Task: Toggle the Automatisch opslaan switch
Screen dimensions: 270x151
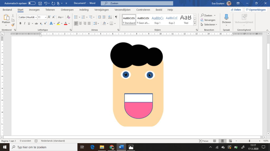Action: point(32,3)
